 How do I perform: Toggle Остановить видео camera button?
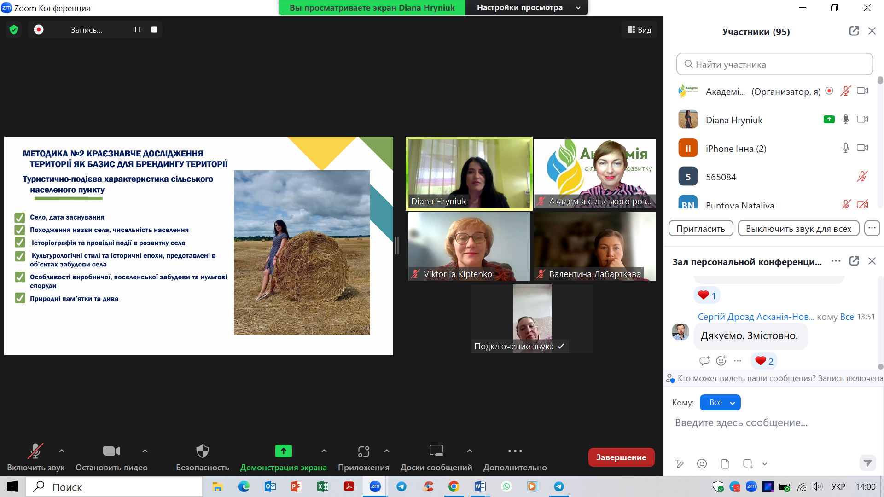point(111,451)
